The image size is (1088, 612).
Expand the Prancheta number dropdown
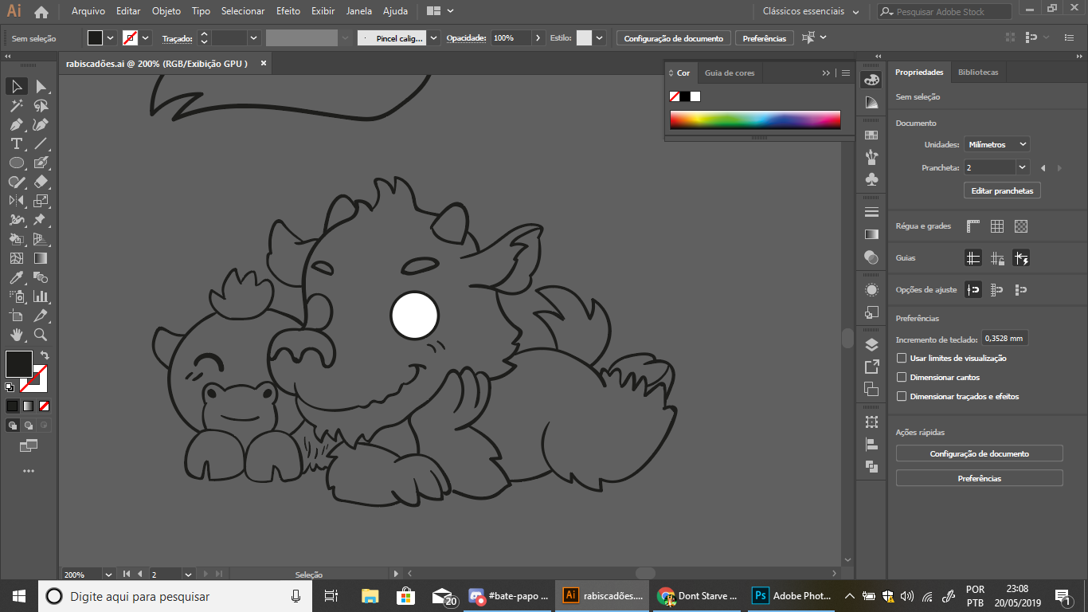click(x=1022, y=167)
